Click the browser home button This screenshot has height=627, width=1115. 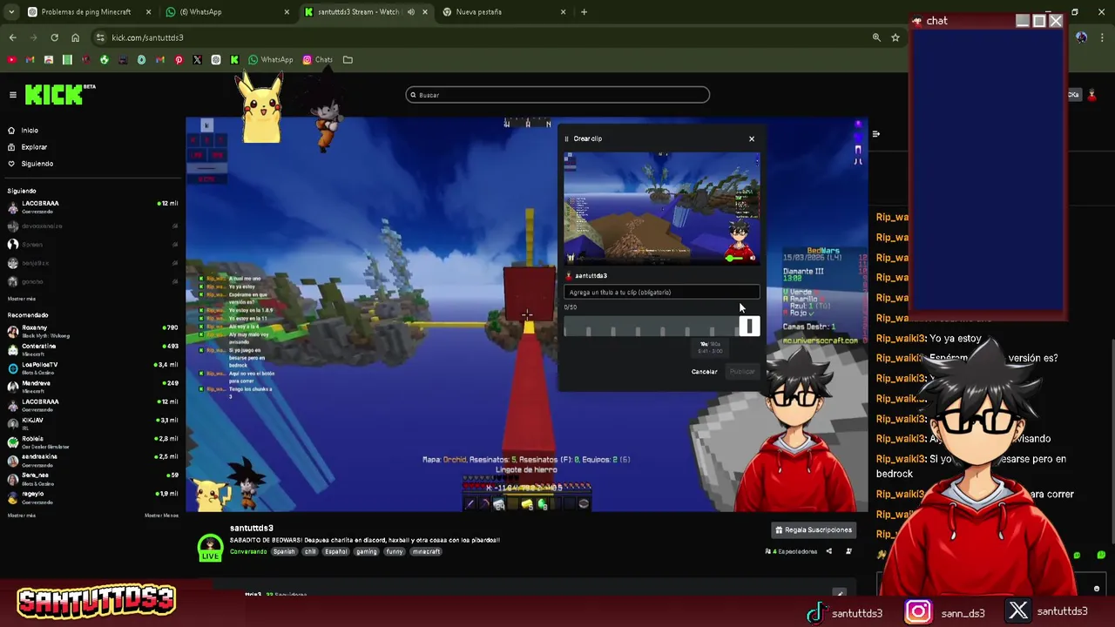[x=75, y=37]
